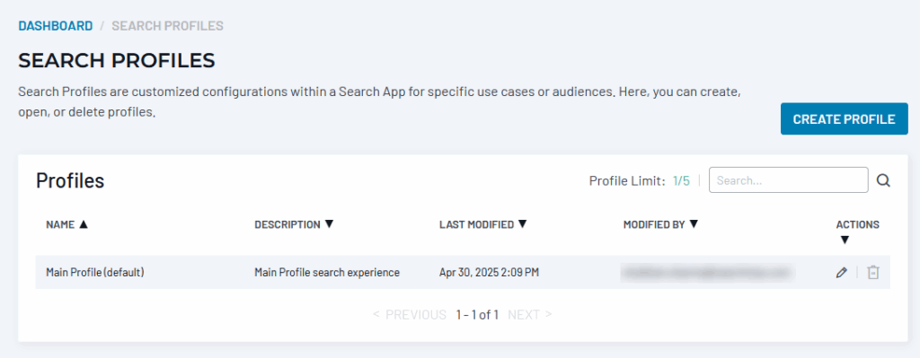Click the Modified By column header
Viewport: 920px width, 358px height.
coord(654,224)
